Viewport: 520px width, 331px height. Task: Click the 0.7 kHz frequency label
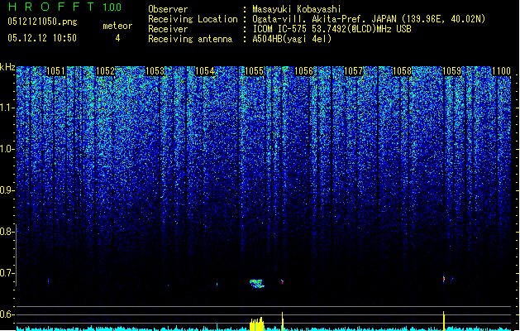[x=7, y=273]
